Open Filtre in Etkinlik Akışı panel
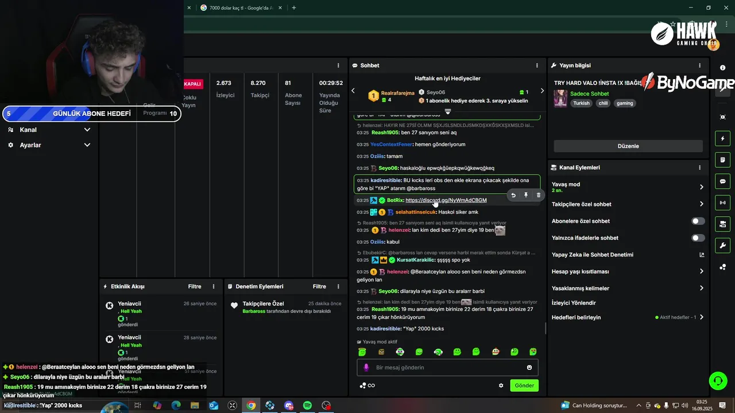The image size is (735, 413). 195,286
